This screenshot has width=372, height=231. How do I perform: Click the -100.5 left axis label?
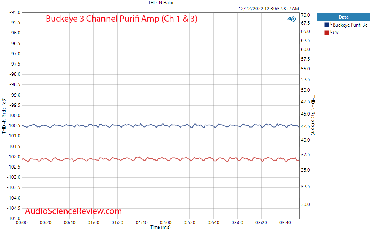point(14,126)
